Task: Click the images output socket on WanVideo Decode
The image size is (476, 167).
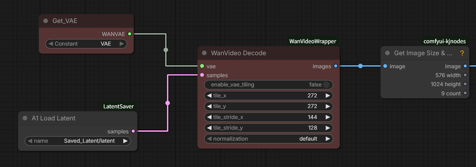Action: click(336, 66)
